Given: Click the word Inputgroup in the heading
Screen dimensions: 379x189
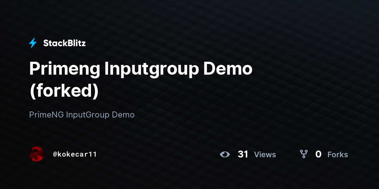Looking at the screenshot, I should pyautogui.click(x=151, y=69).
